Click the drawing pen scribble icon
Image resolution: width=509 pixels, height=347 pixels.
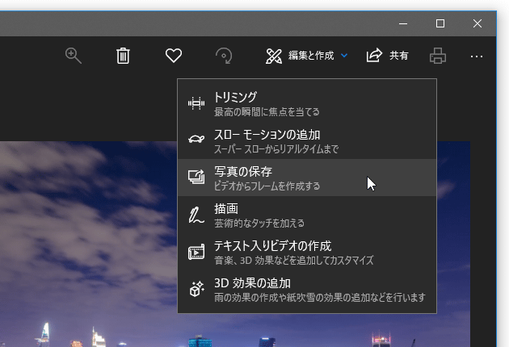tap(196, 215)
